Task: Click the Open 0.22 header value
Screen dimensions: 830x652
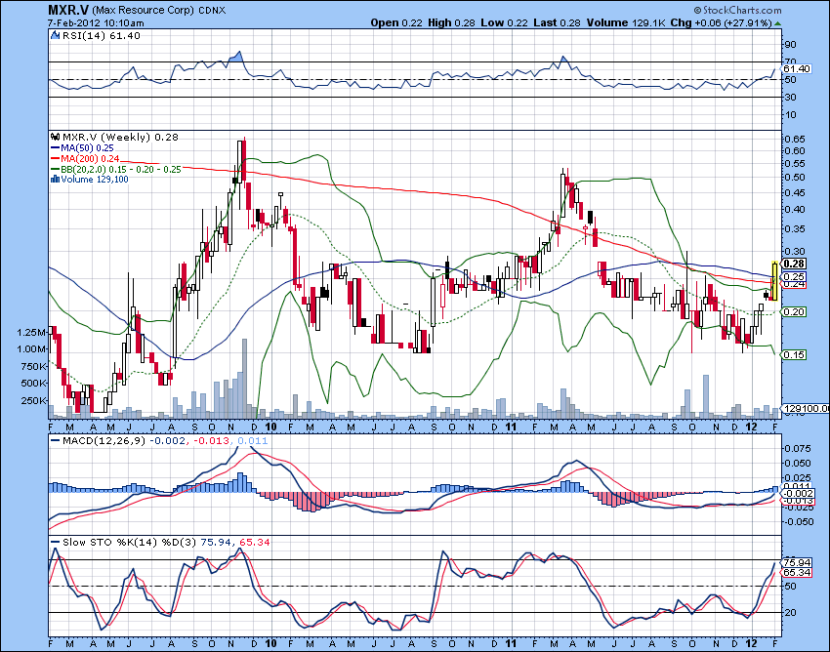Action: coord(396,22)
